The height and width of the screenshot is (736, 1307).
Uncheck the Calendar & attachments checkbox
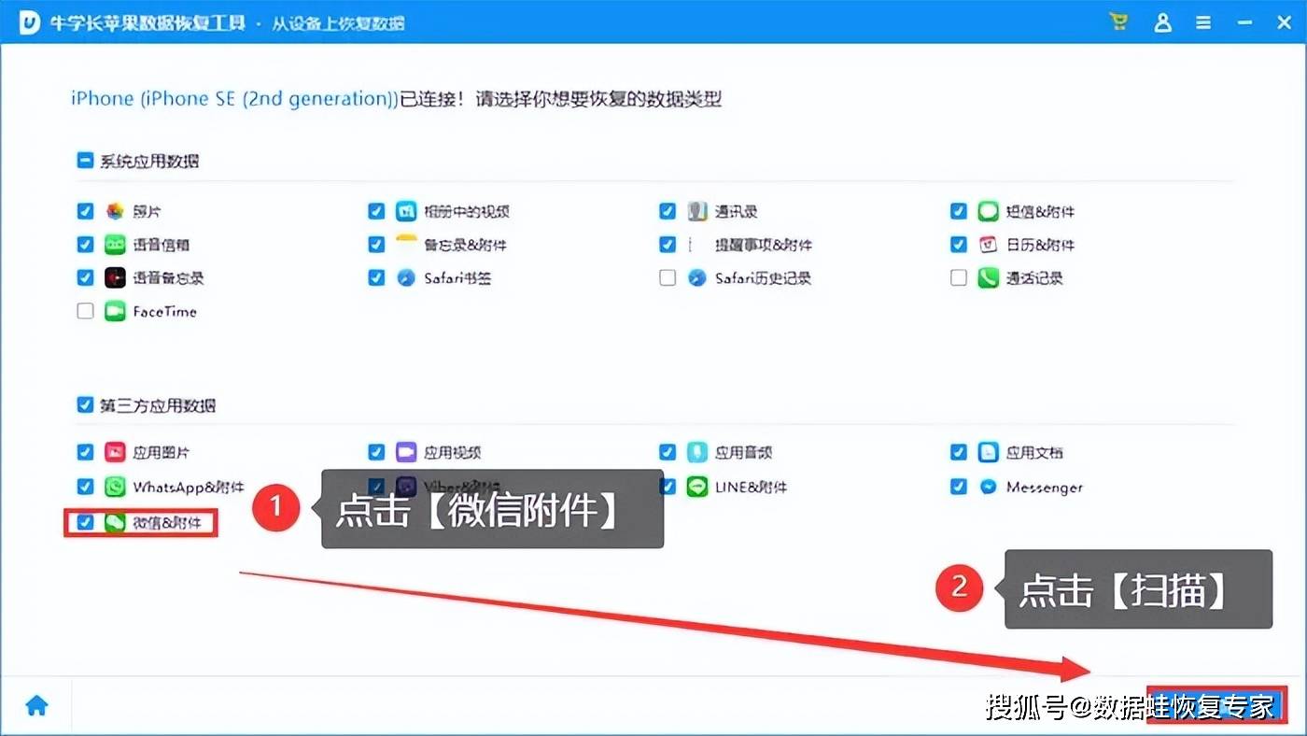(959, 245)
